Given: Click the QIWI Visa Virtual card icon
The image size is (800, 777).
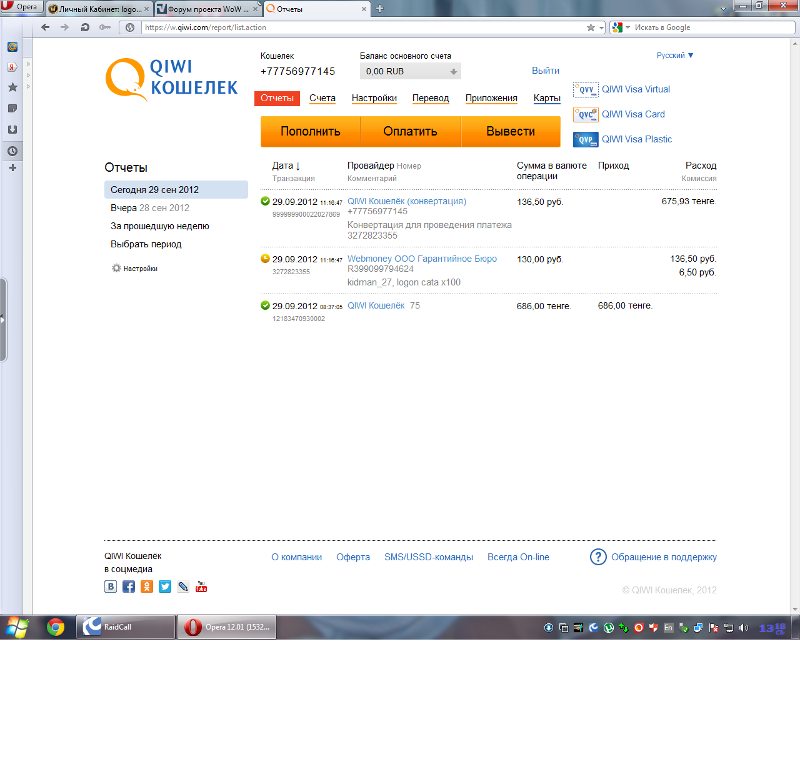Looking at the screenshot, I should click(x=586, y=89).
